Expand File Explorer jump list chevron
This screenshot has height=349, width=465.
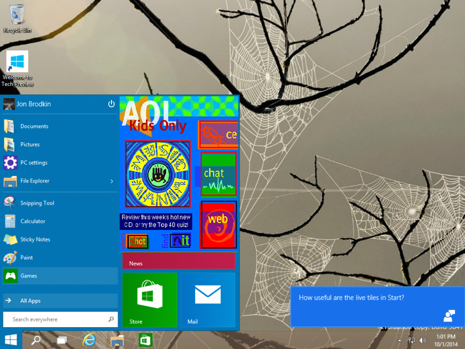[x=112, y=181]
